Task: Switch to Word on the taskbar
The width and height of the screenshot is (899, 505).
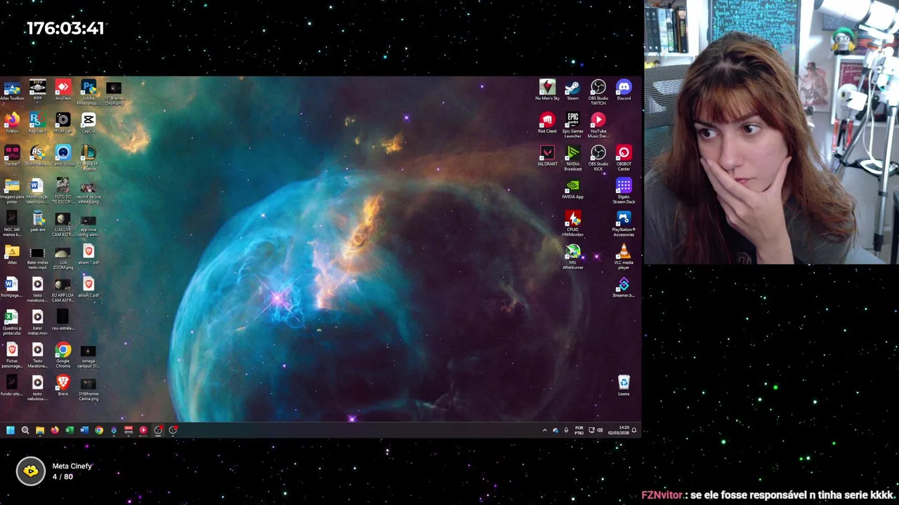Action: click(x=84, y=430)
